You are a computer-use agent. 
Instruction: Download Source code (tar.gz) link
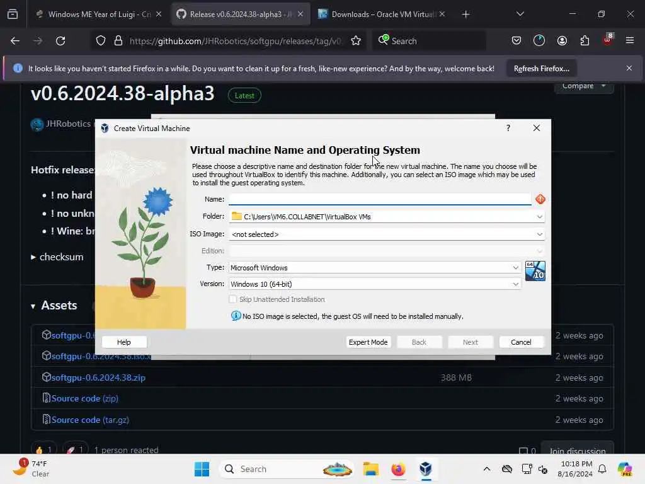click(90, 420)
